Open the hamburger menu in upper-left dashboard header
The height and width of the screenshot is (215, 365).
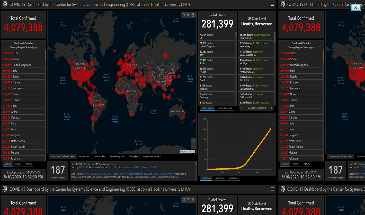(x=272, y=4)
